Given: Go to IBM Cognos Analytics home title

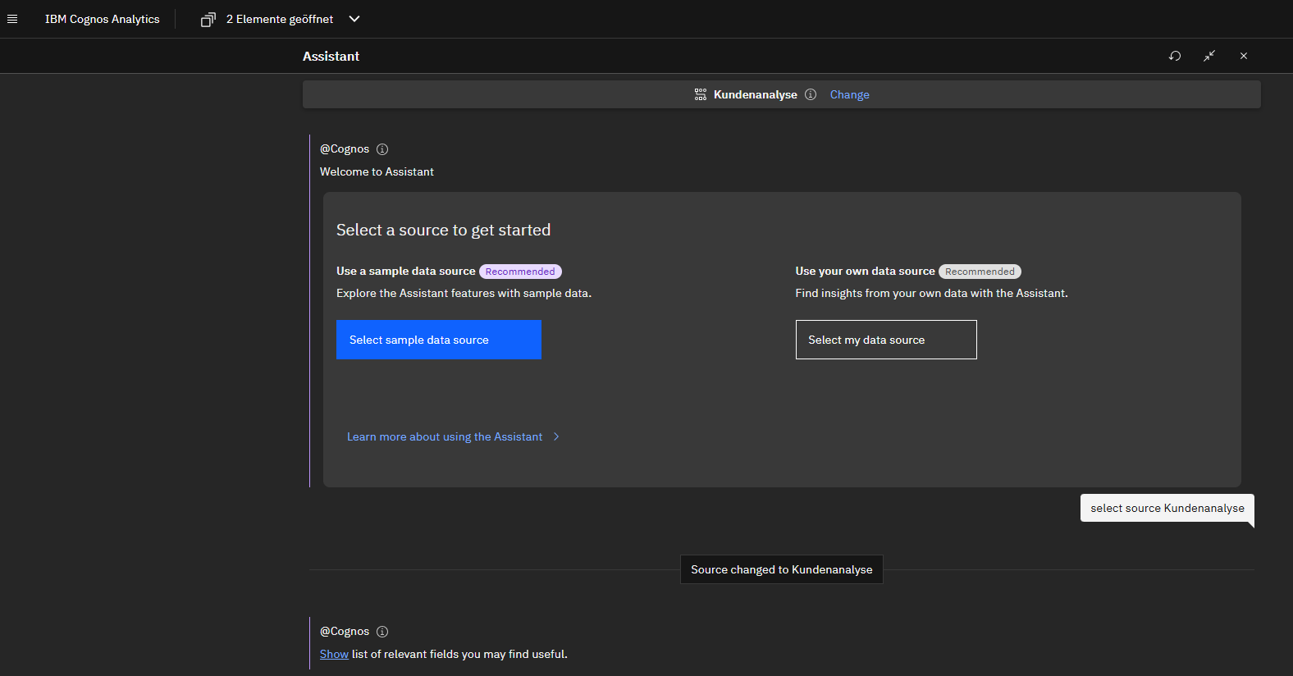Looking at the screenshot, I should pos(103,19).
